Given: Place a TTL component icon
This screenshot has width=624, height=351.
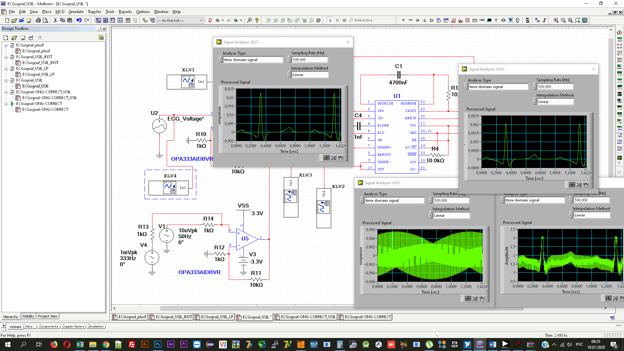Looking at the screenshot, I should [x=439, y=20].
